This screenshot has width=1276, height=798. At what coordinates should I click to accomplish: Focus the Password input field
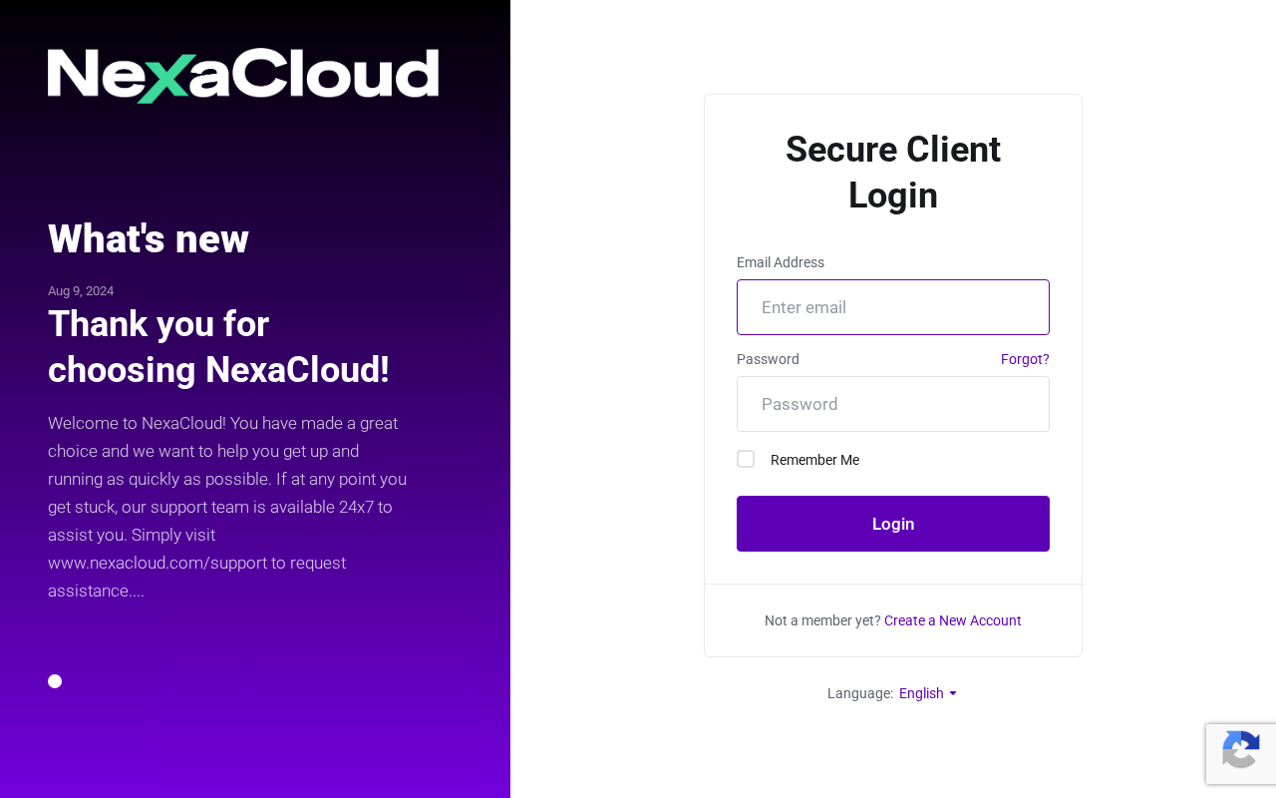pos(893,404)
